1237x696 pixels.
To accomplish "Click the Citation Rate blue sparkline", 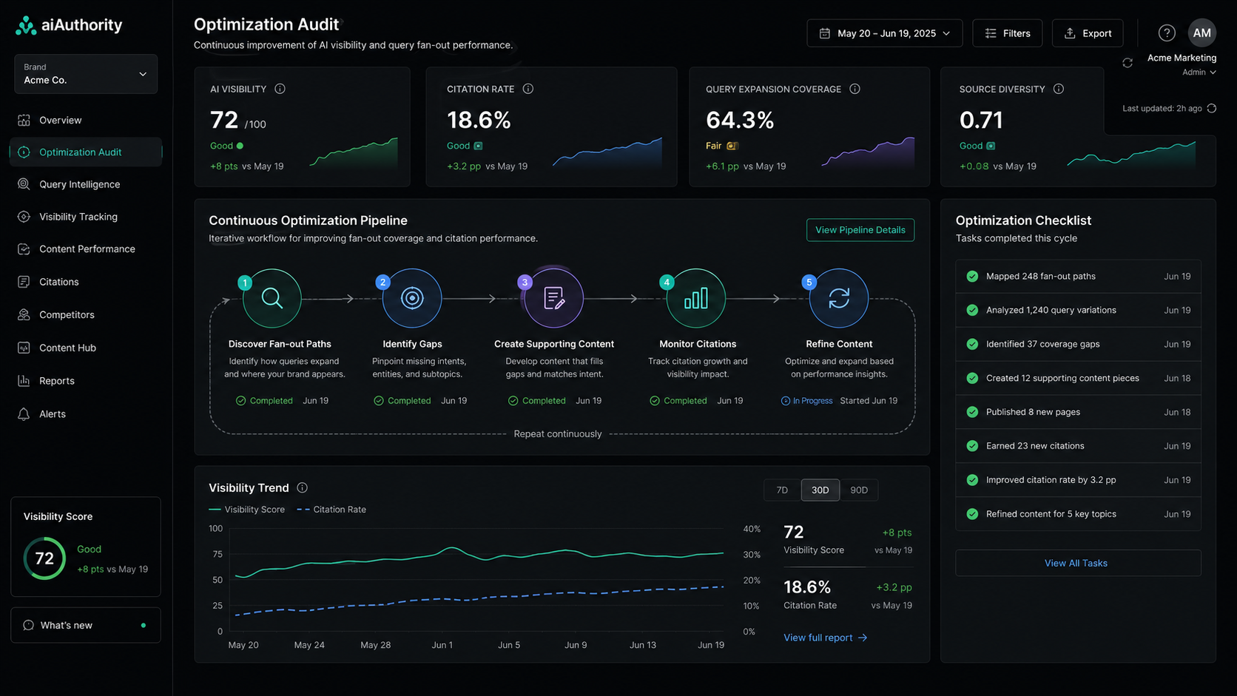I will click(607, 152).
